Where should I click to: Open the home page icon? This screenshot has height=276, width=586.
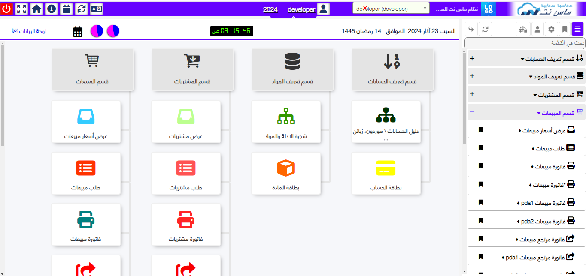click(x=36, y=9)
